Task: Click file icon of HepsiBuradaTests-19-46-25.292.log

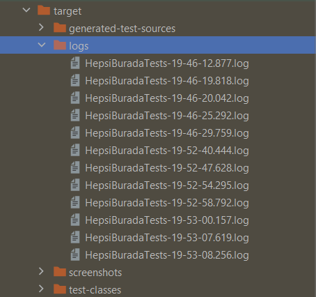Action: (75, 116)
